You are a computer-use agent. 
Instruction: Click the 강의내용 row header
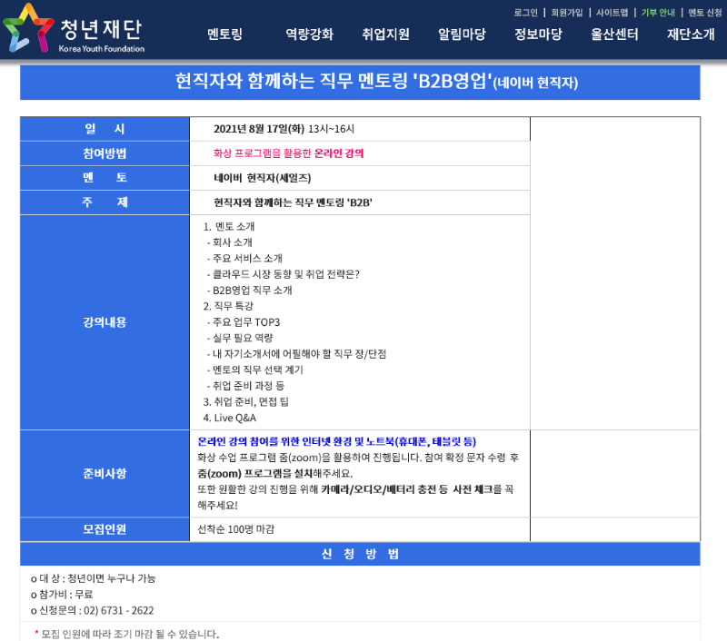[105, 322]
